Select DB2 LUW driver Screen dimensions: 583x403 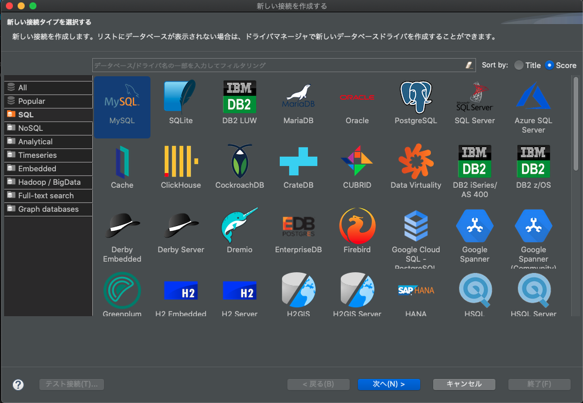coord(239,103)
